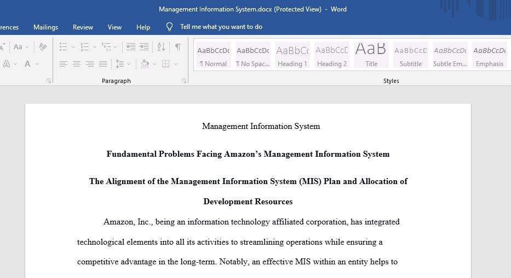Apply the No Spacing style
Image resolution: width=511 pixels, height=278 pixels.
253,55
